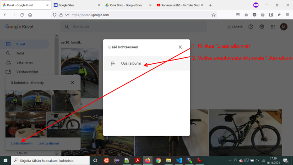Open File Explorer from the taskbar
This screenshot has width=293, height=165.
pos(168,160)
